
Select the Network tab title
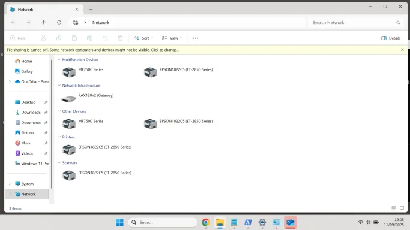pyautogui.click(x=25, y=10)
